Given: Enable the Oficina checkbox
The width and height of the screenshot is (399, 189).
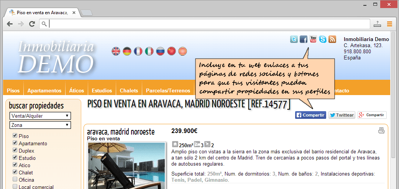Looking at the screenshot, I should pos(15,179).
